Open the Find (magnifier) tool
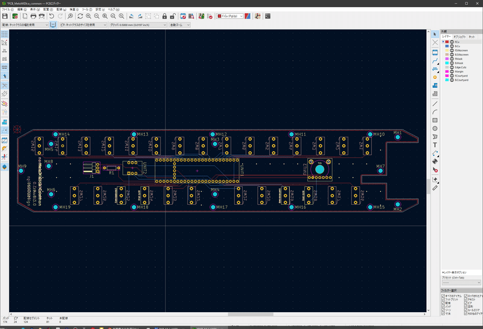 [x=70, y=16]
